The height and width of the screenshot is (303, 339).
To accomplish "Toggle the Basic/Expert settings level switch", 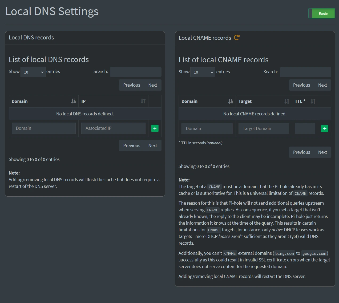I will [322, 13].
